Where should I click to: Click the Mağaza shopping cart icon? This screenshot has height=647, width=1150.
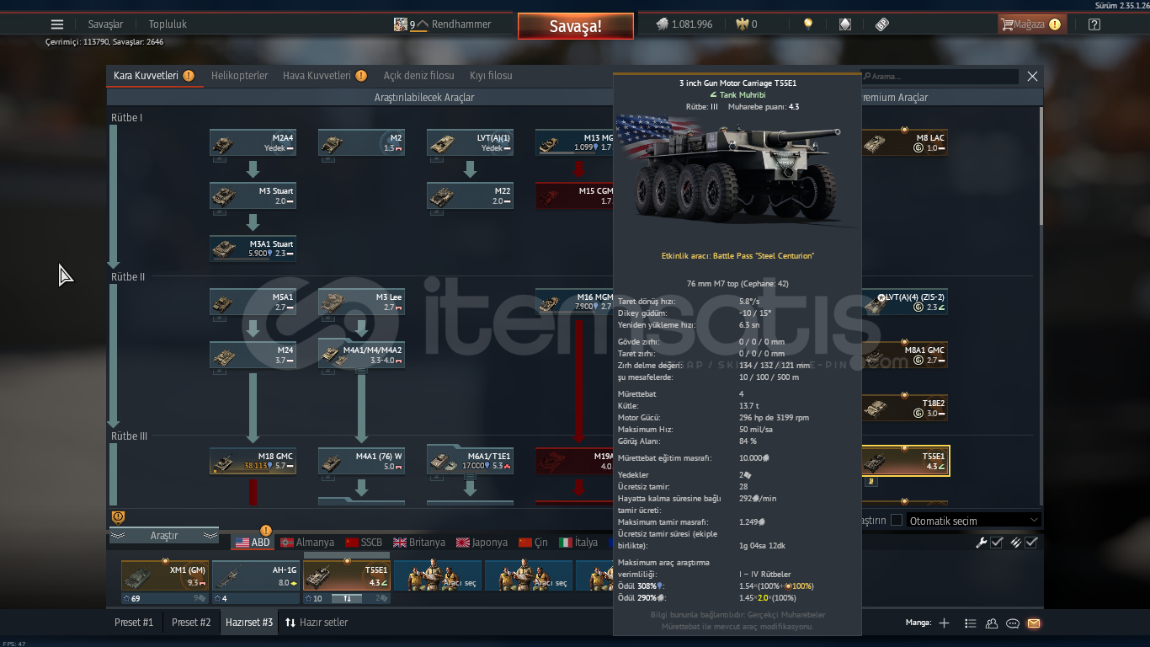(1007, 24)
